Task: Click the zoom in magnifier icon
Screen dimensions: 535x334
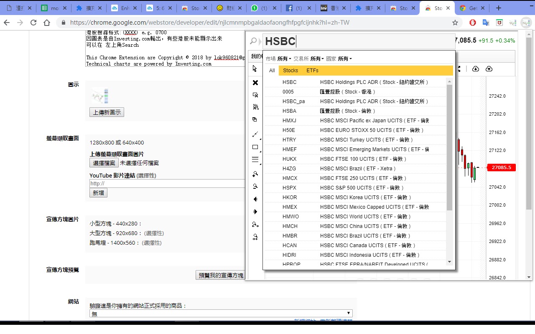Action: [255, 174]
